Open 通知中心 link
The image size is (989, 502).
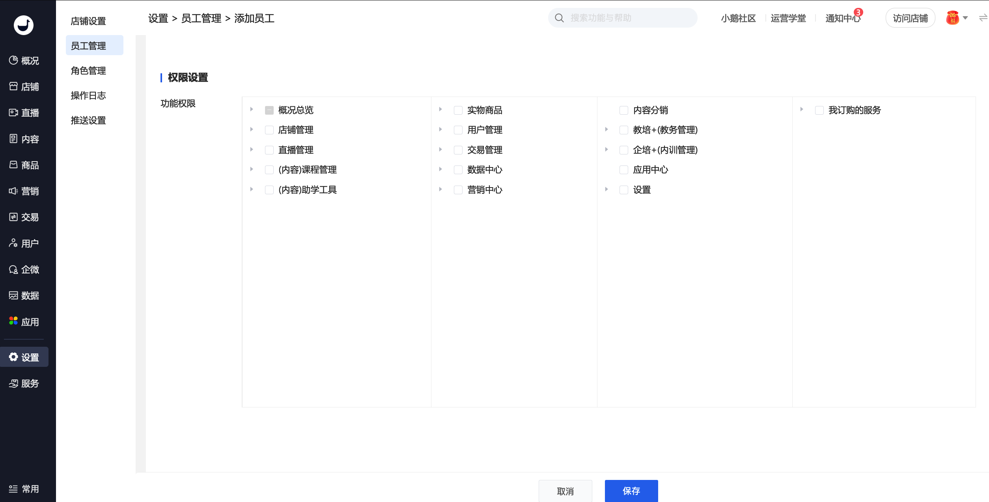(843, 18)
